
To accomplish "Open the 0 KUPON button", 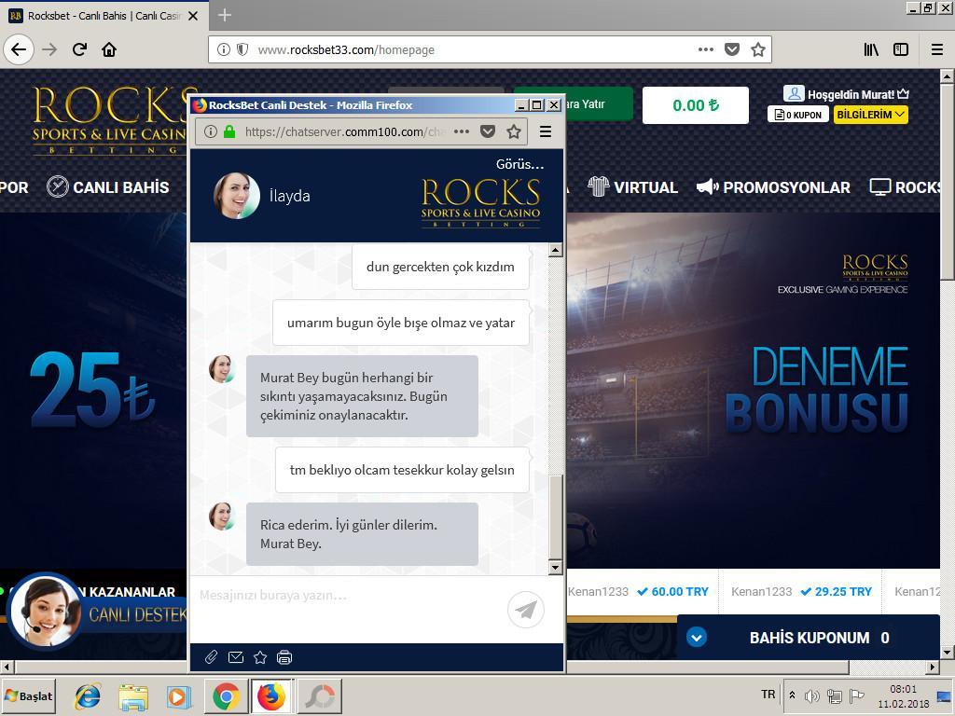I will point(798,115).
